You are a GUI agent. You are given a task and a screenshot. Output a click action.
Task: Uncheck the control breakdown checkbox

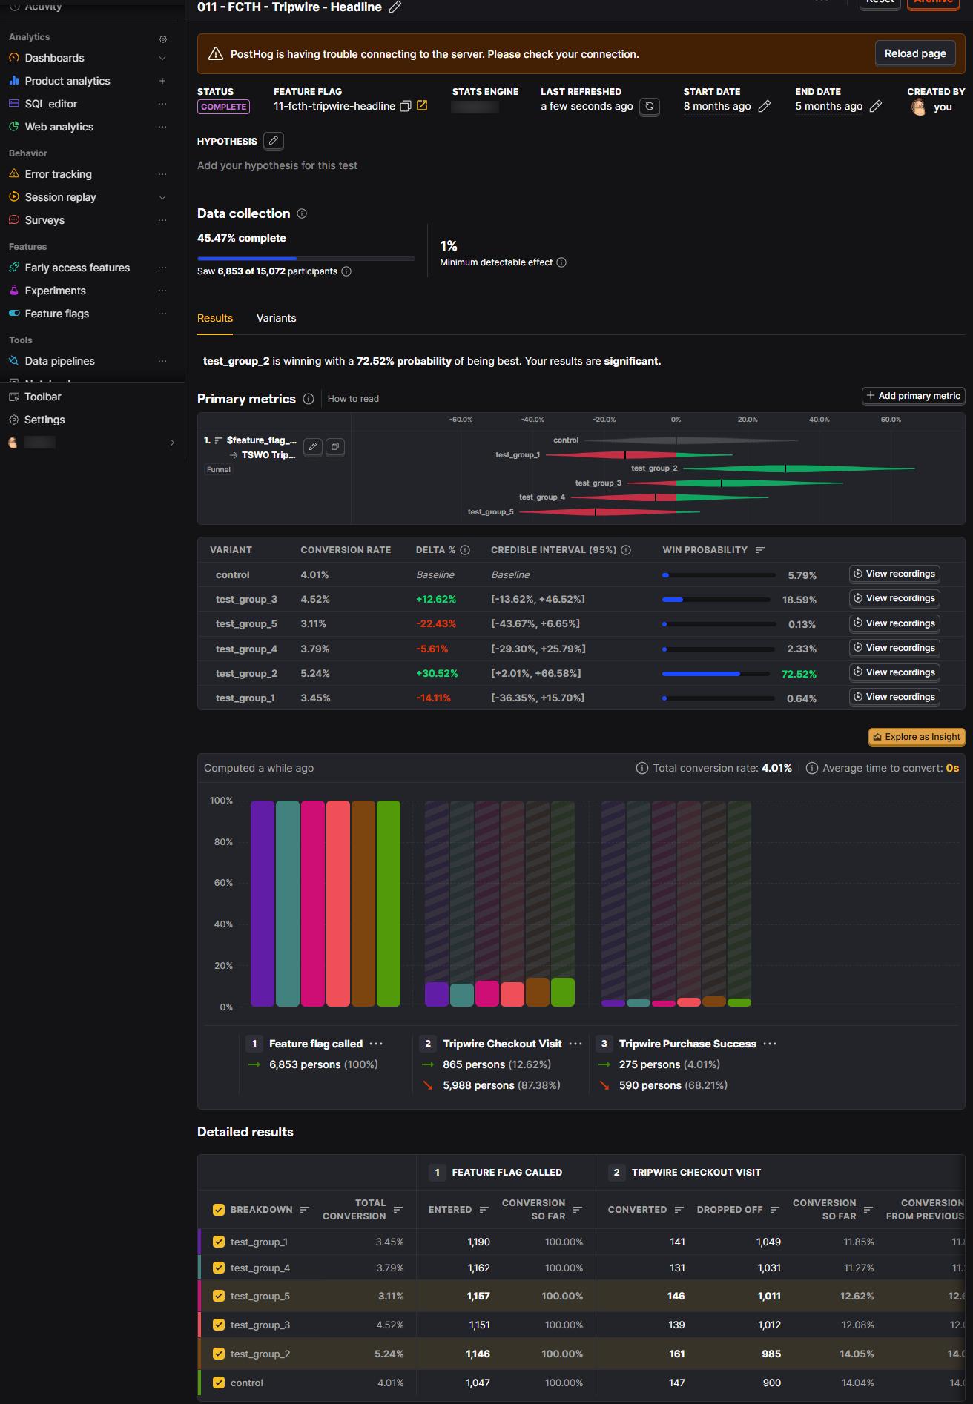coord(219,1383)
